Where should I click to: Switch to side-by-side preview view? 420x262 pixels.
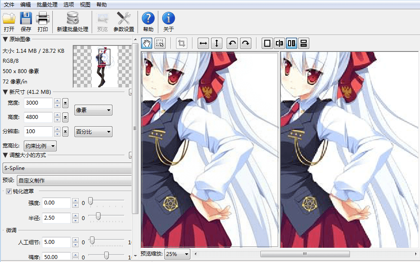[292, 43]
